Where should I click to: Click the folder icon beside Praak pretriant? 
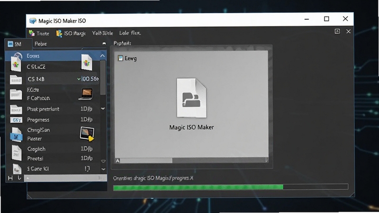pos(16,109)
